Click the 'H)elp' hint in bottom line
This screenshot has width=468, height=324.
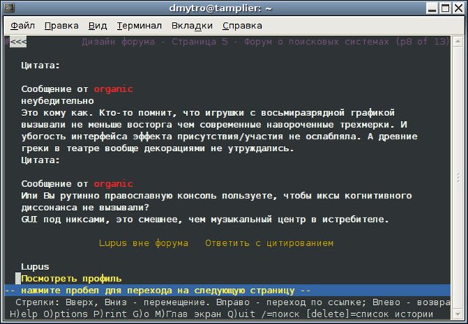(23, 314)
